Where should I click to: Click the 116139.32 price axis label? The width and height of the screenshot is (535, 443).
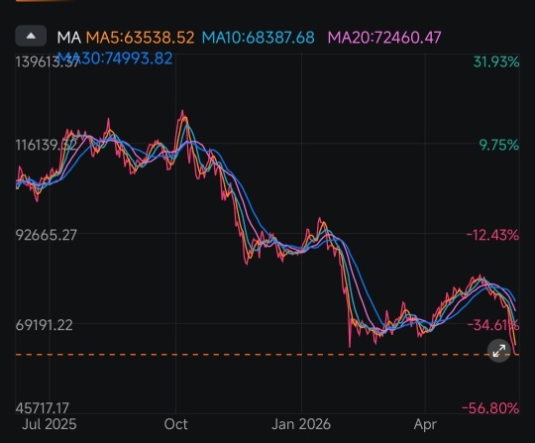click(47, 146)
